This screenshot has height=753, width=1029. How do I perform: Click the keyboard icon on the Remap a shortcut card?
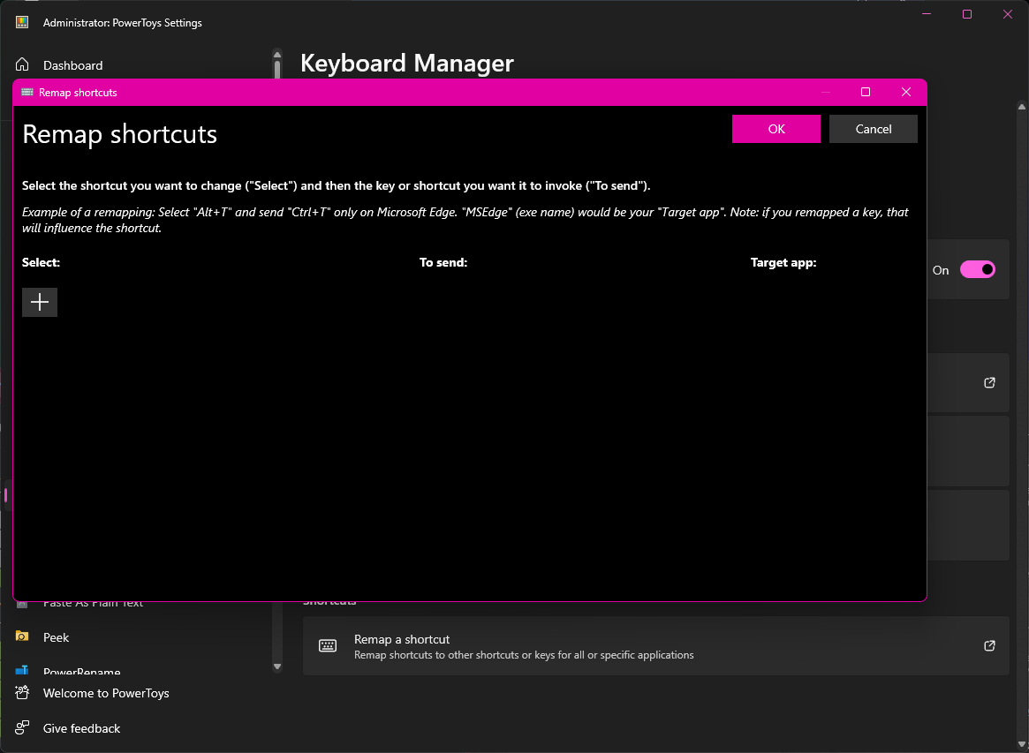pos(328,646)
